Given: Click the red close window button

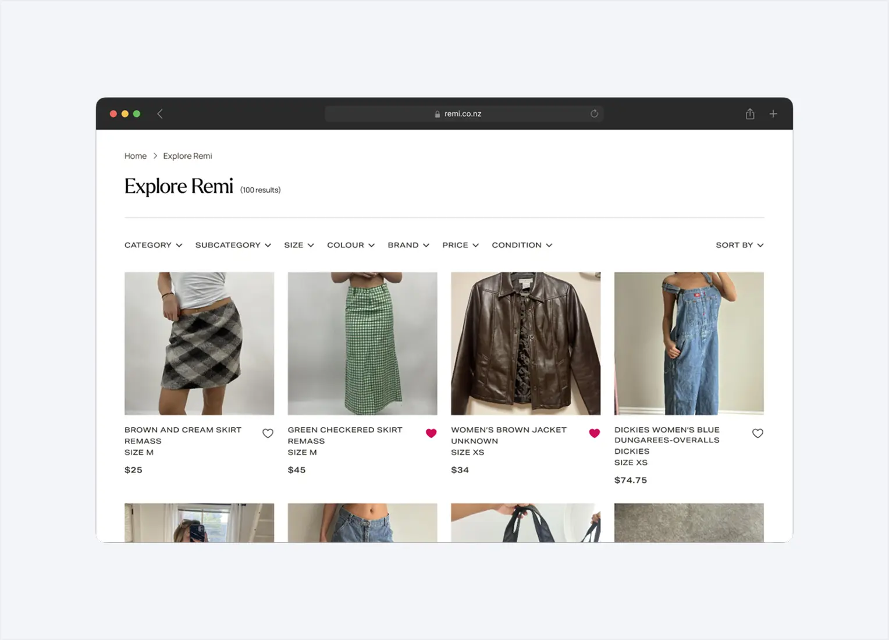Looking at the screenshot, I should [x=113, y=113].
